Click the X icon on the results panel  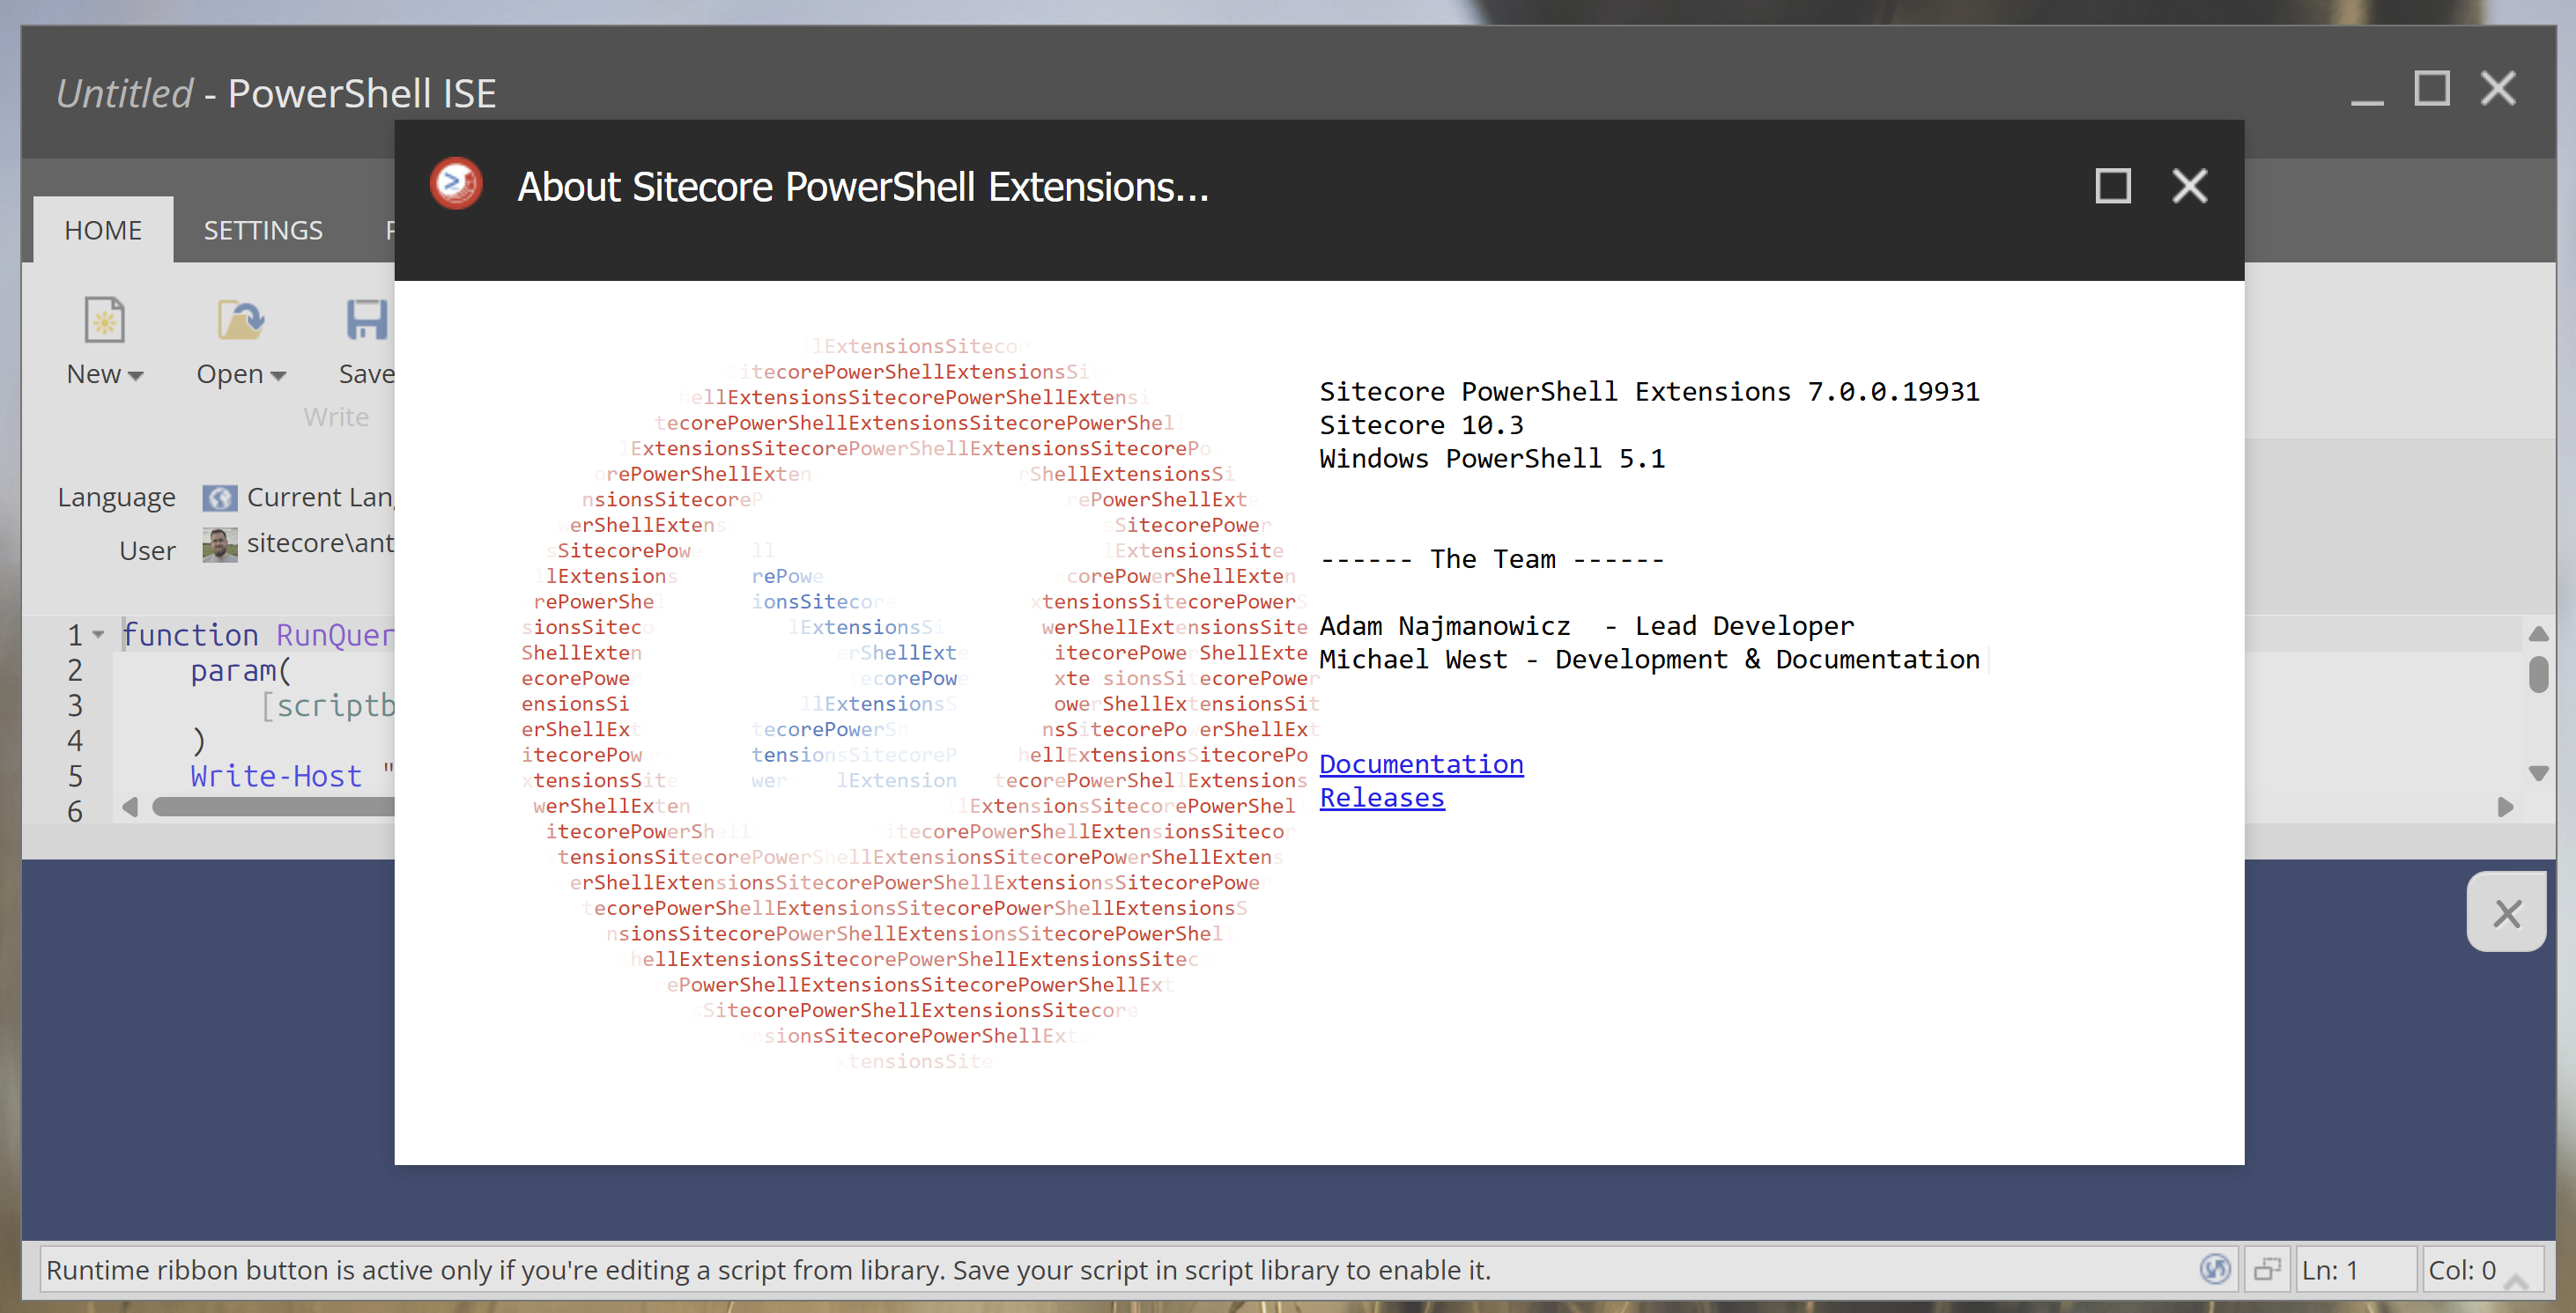click(x=2507, y=912)
